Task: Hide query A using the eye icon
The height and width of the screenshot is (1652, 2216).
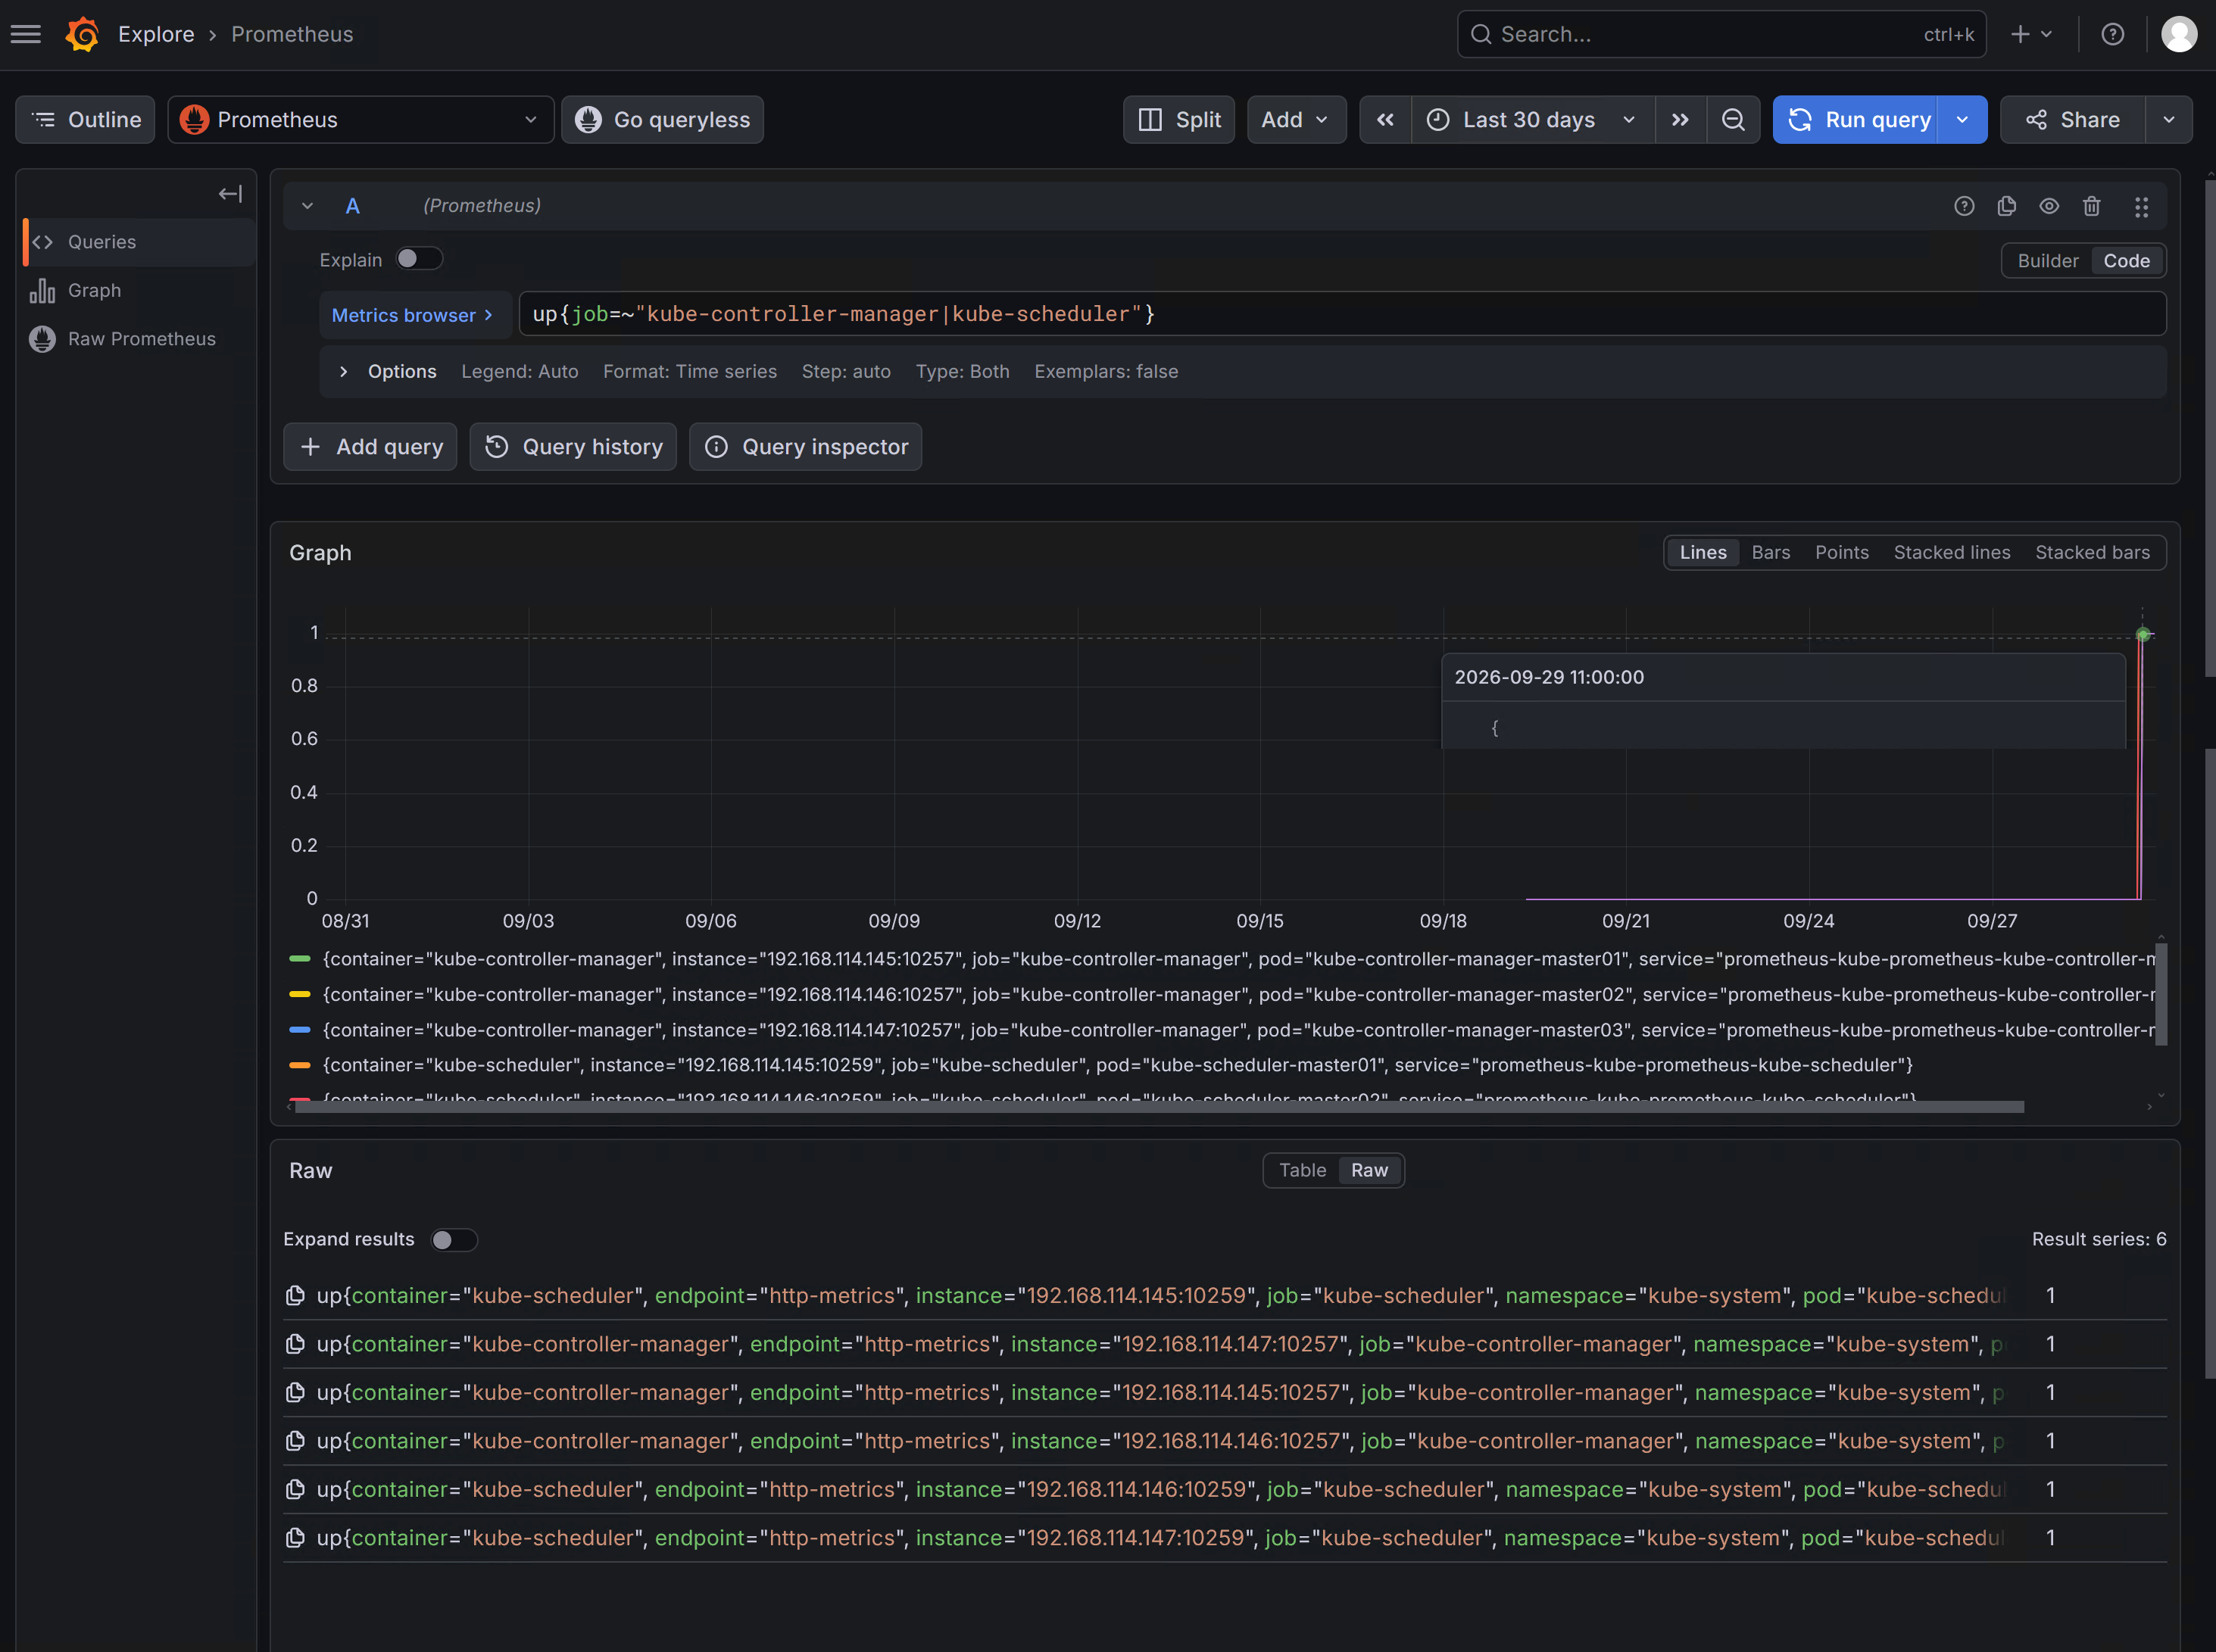Action: 2049,206
